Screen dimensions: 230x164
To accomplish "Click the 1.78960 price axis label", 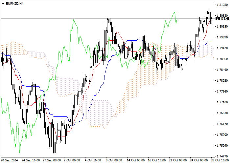I will [x=222, y=59].
